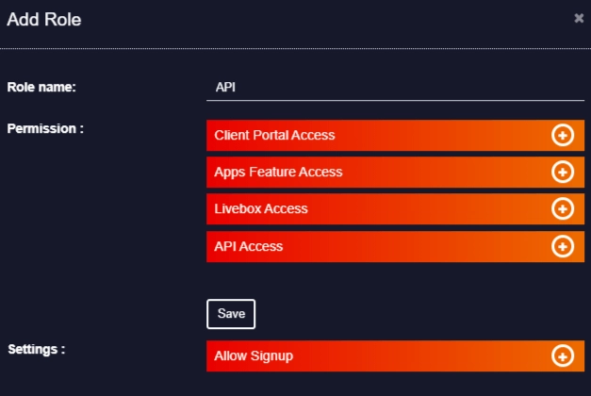Save the new role
Image resolution: width=591 pixels, height=396 pixels.
click(231, 314)
